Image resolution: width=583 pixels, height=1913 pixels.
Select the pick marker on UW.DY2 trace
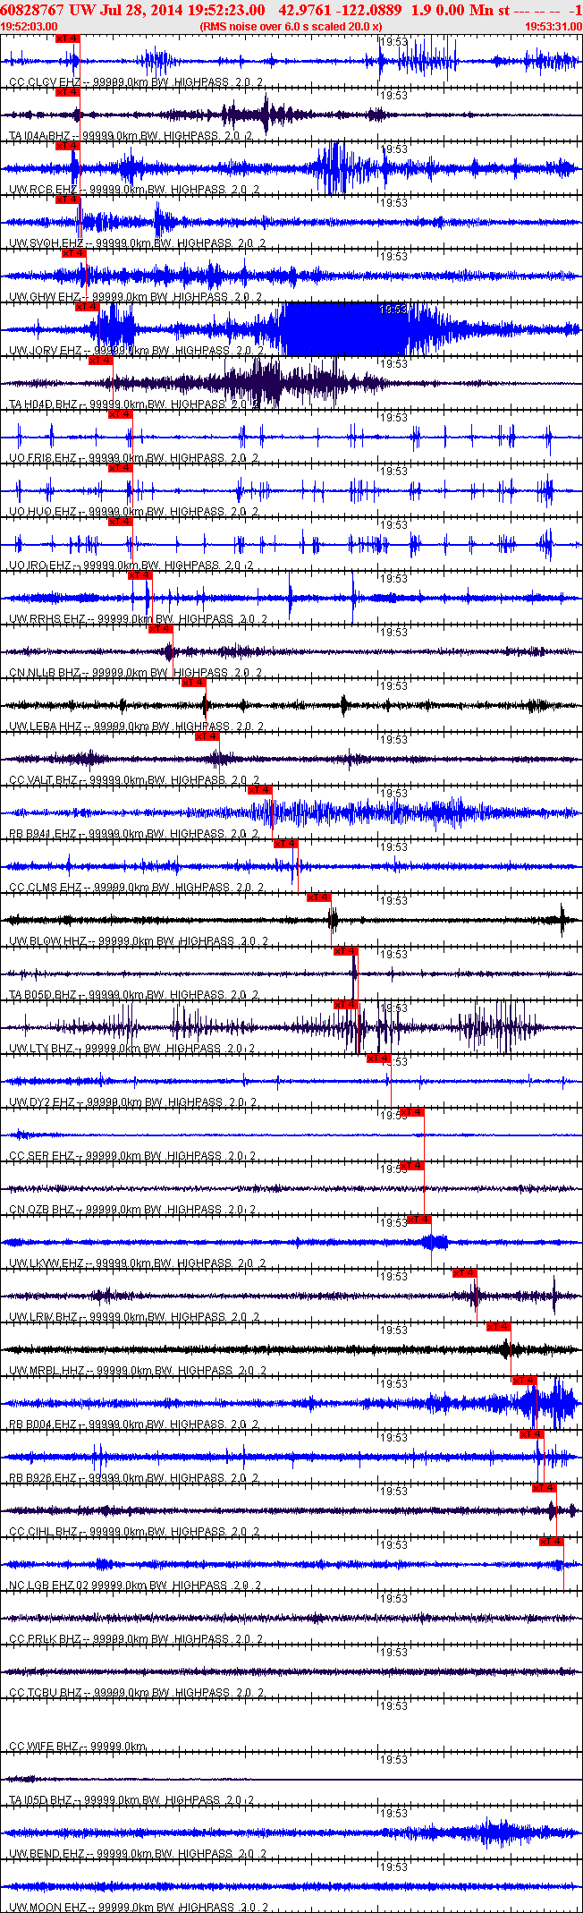tap(379, 1059)
